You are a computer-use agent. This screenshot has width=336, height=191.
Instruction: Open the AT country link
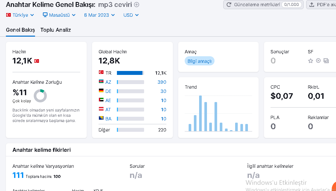click(x=108, y=110)
